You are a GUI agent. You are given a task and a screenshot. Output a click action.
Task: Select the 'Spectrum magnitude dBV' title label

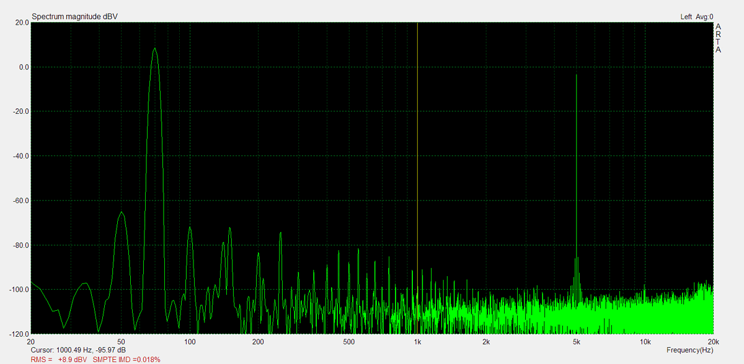coord(74,17)
